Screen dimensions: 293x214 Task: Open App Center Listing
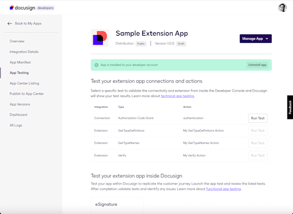point(24,83)
